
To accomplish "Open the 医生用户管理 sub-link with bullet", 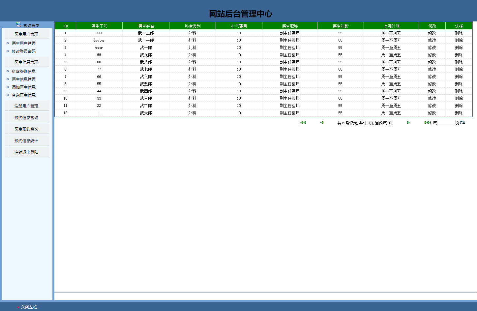I will 24,43.
